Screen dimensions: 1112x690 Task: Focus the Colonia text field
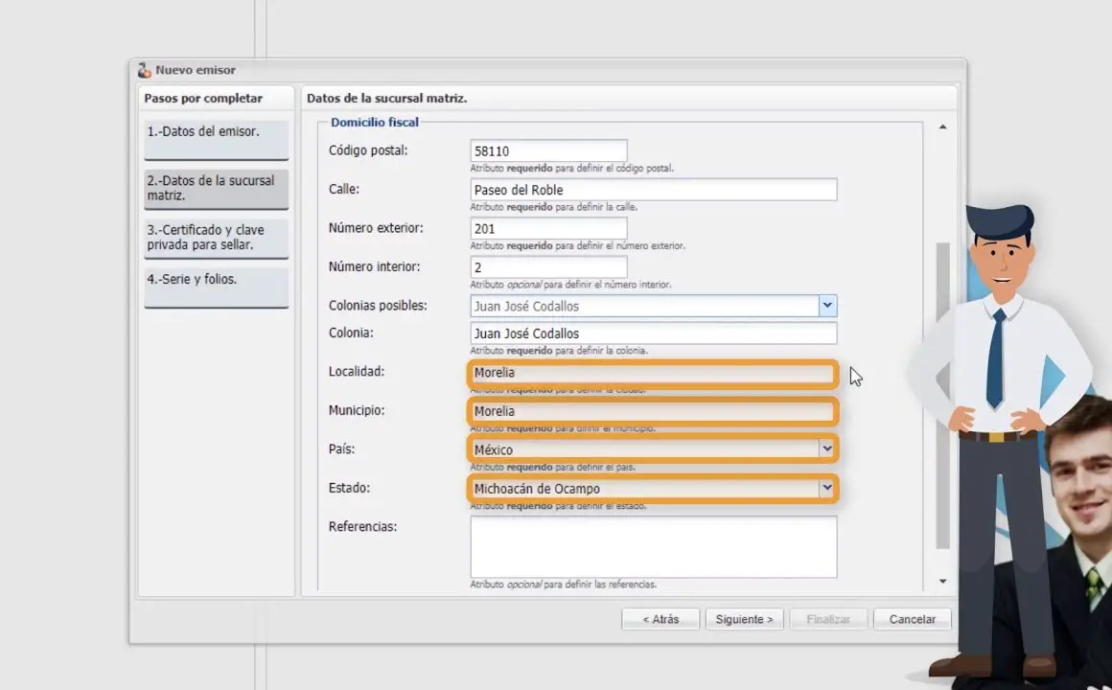click(x=653, y=333)
